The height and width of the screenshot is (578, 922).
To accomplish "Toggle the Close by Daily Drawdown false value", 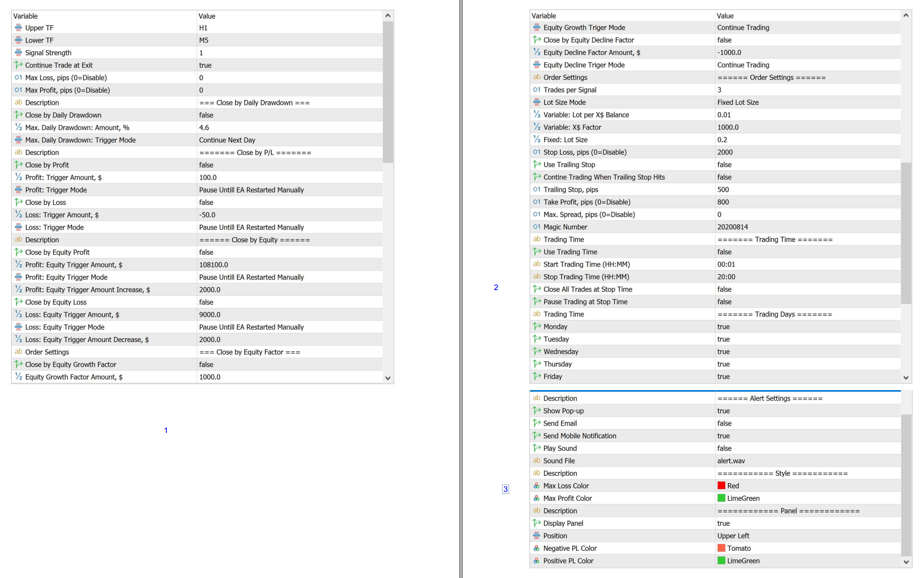I will (x=206, y=115).
